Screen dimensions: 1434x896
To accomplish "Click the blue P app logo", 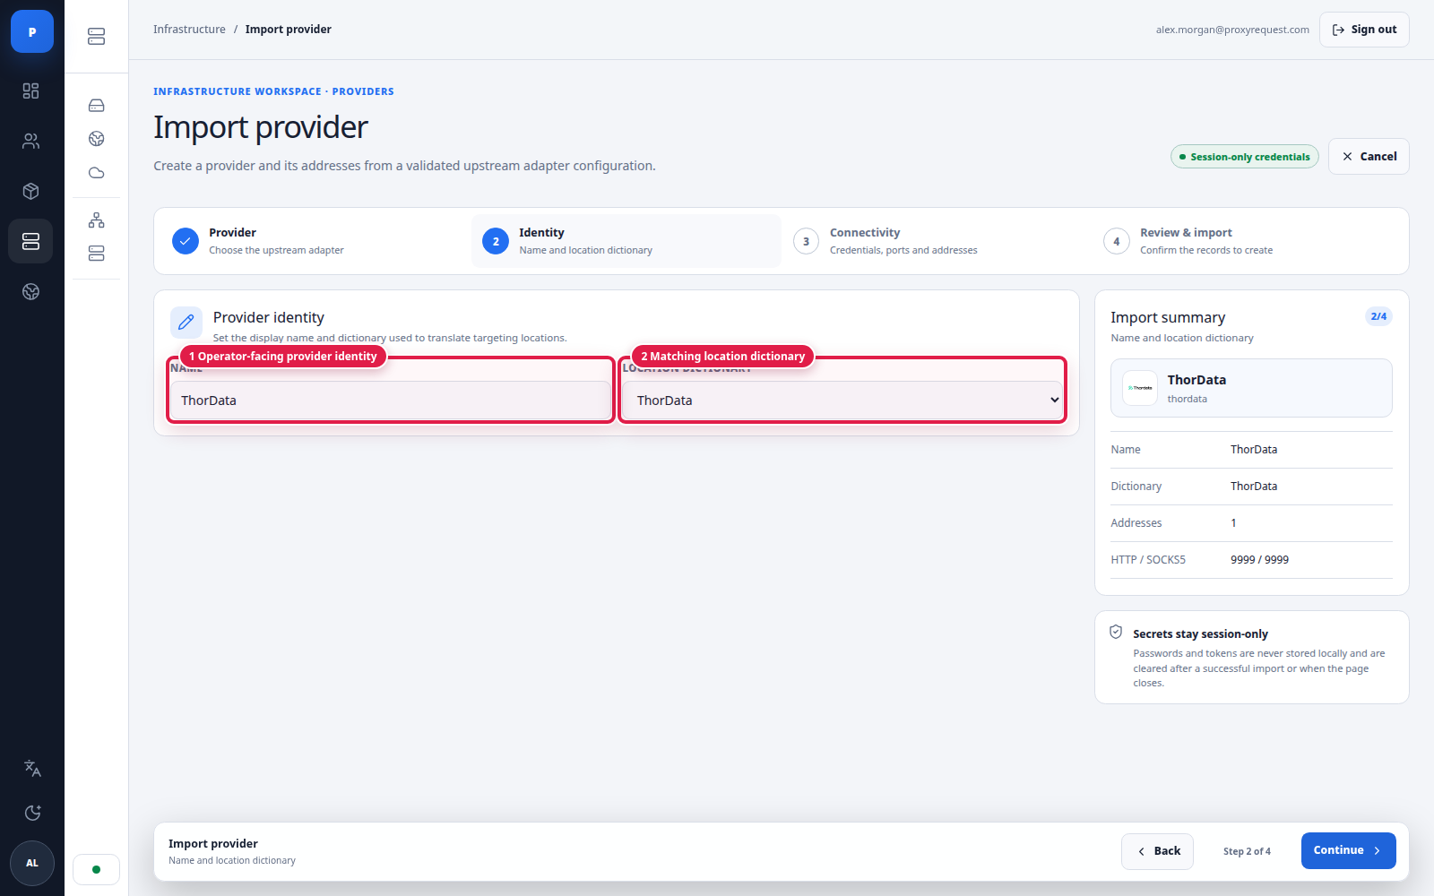I will pos(32,31).
